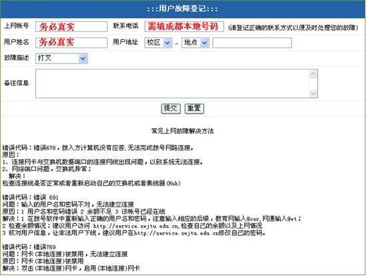
Task: Click the 错误678 error code line
Action: [x=98, y=148]
